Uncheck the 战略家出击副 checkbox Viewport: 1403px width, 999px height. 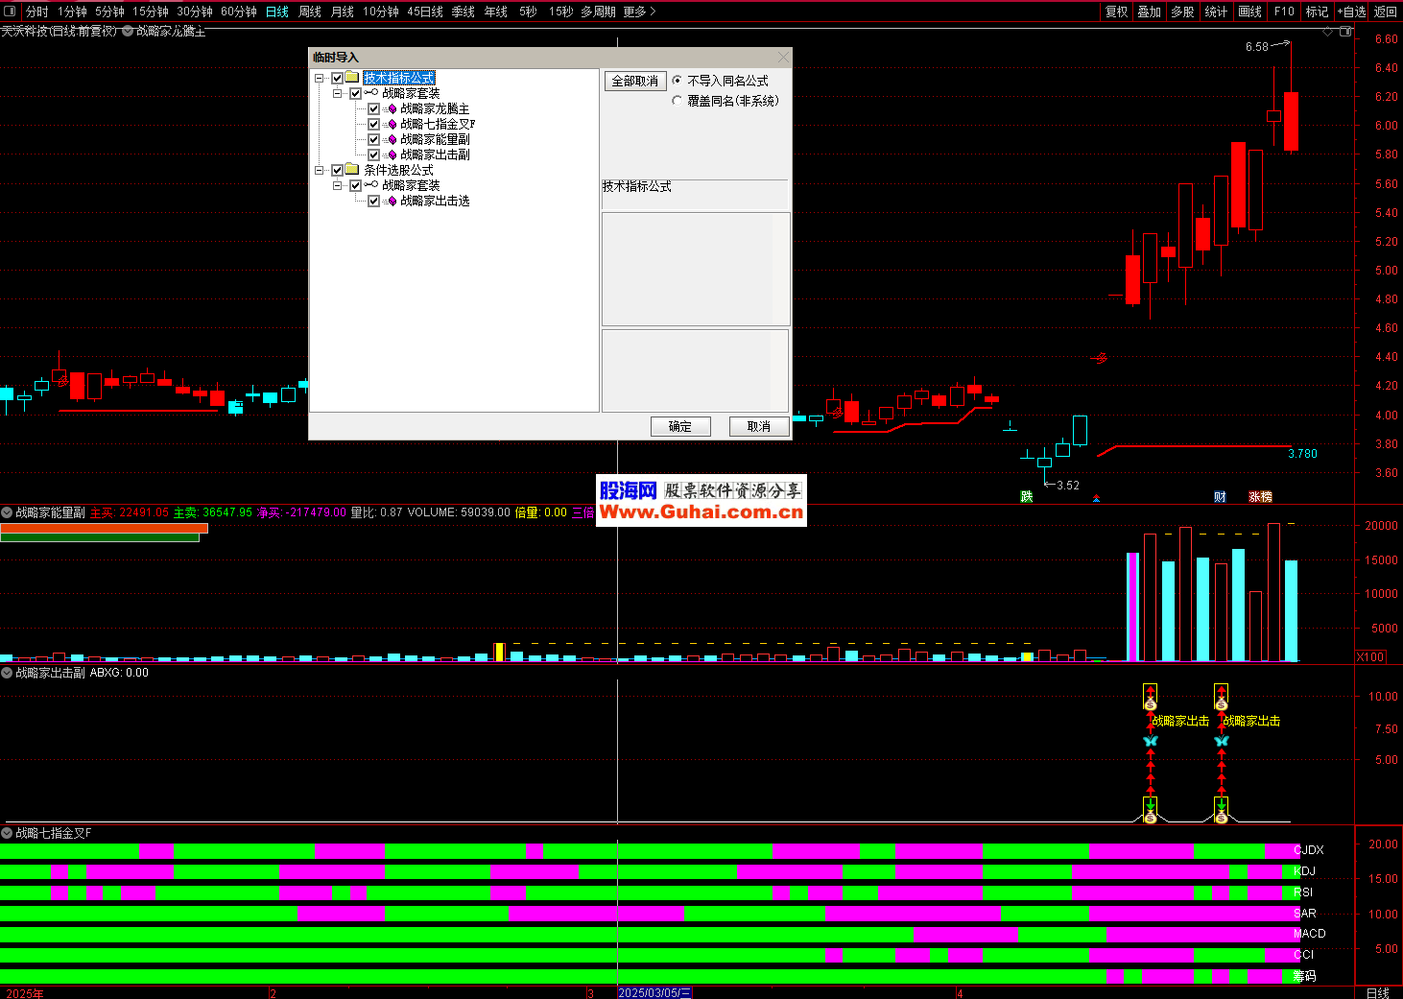373,155
